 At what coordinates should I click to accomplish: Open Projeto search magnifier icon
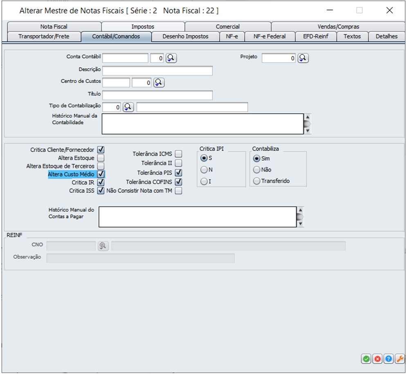point(303,58)
